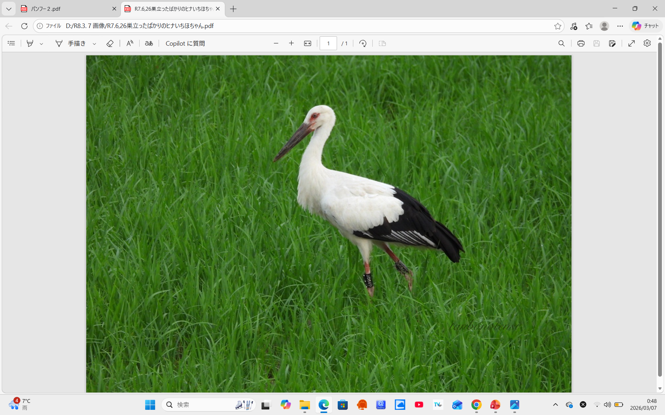
Task: Zoom out the PDF page
Action: coord(276,43)
